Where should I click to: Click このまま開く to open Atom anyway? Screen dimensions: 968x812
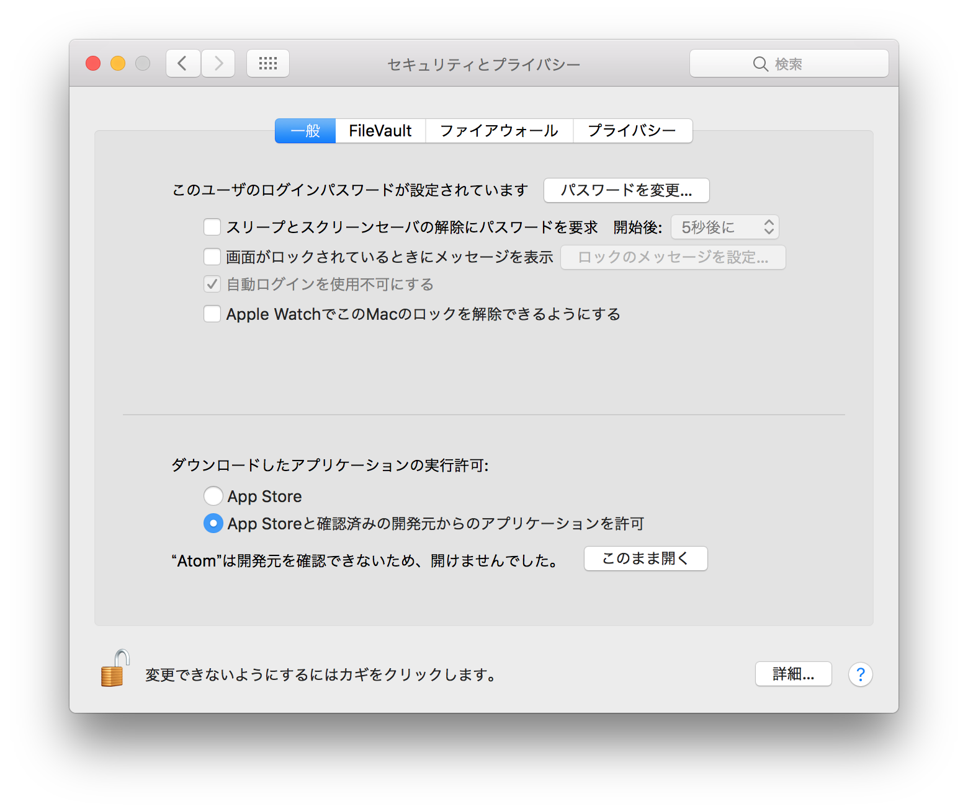click(646, 558)
